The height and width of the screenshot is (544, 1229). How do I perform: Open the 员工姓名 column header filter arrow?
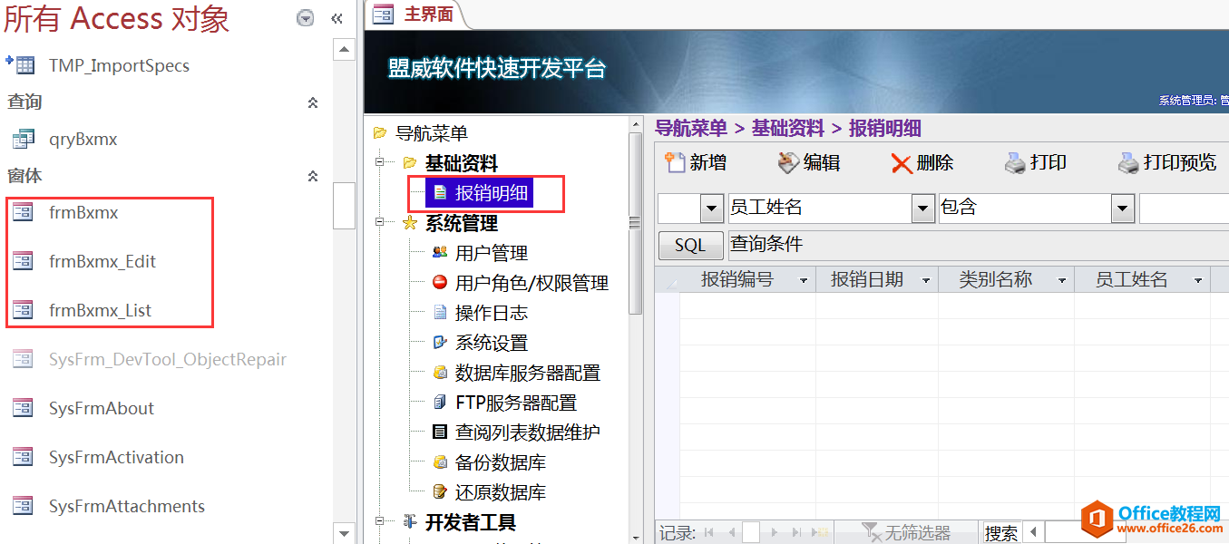click(1198, 281)
